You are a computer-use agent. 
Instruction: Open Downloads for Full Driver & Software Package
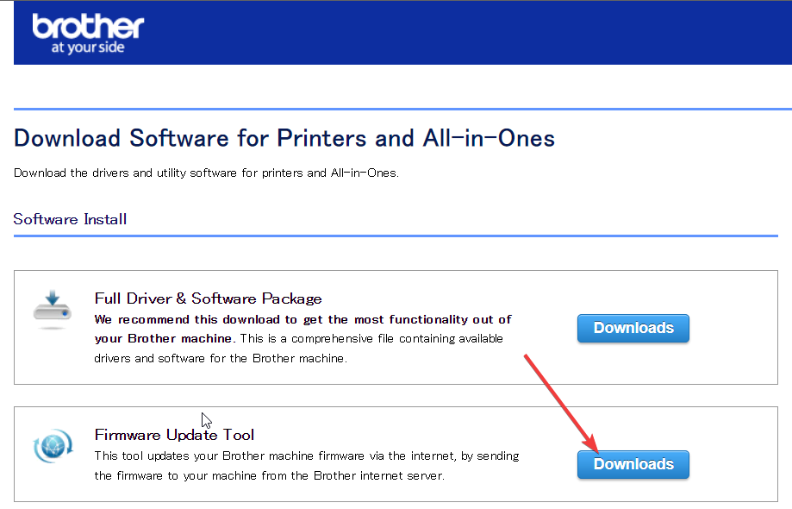tap(633, 328)
